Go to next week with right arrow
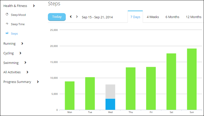 [77, 17]
